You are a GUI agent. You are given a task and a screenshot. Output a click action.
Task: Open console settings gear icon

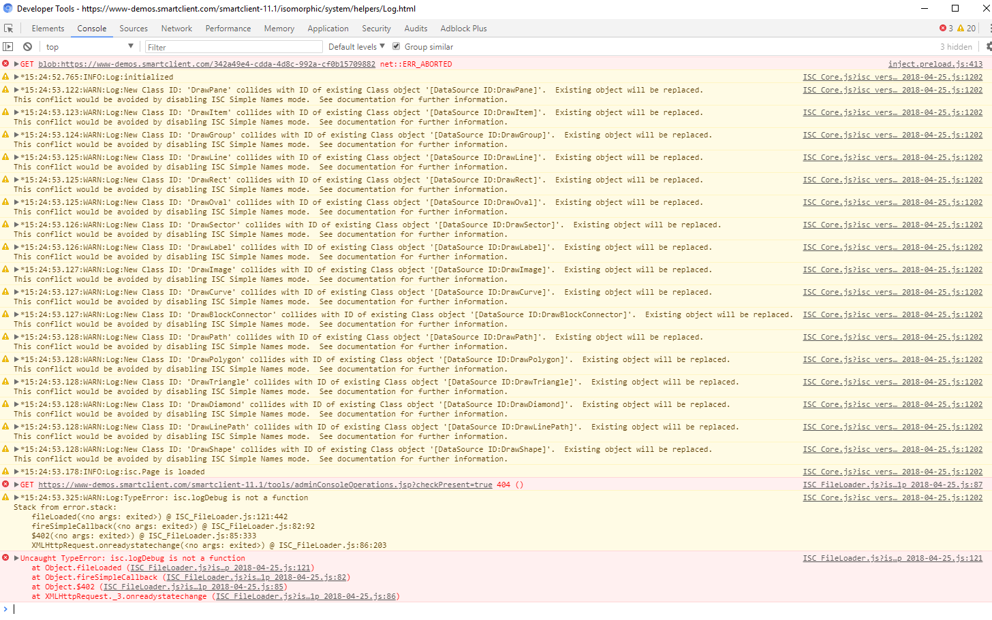(989, 46)
